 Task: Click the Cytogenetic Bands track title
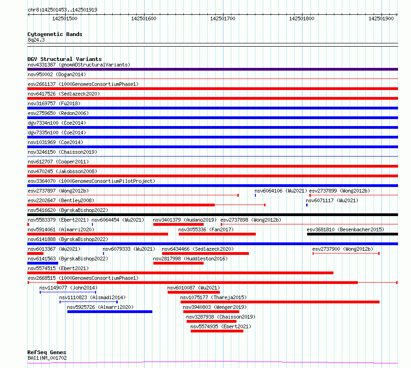pyautogui.click(x=55, y=34)
